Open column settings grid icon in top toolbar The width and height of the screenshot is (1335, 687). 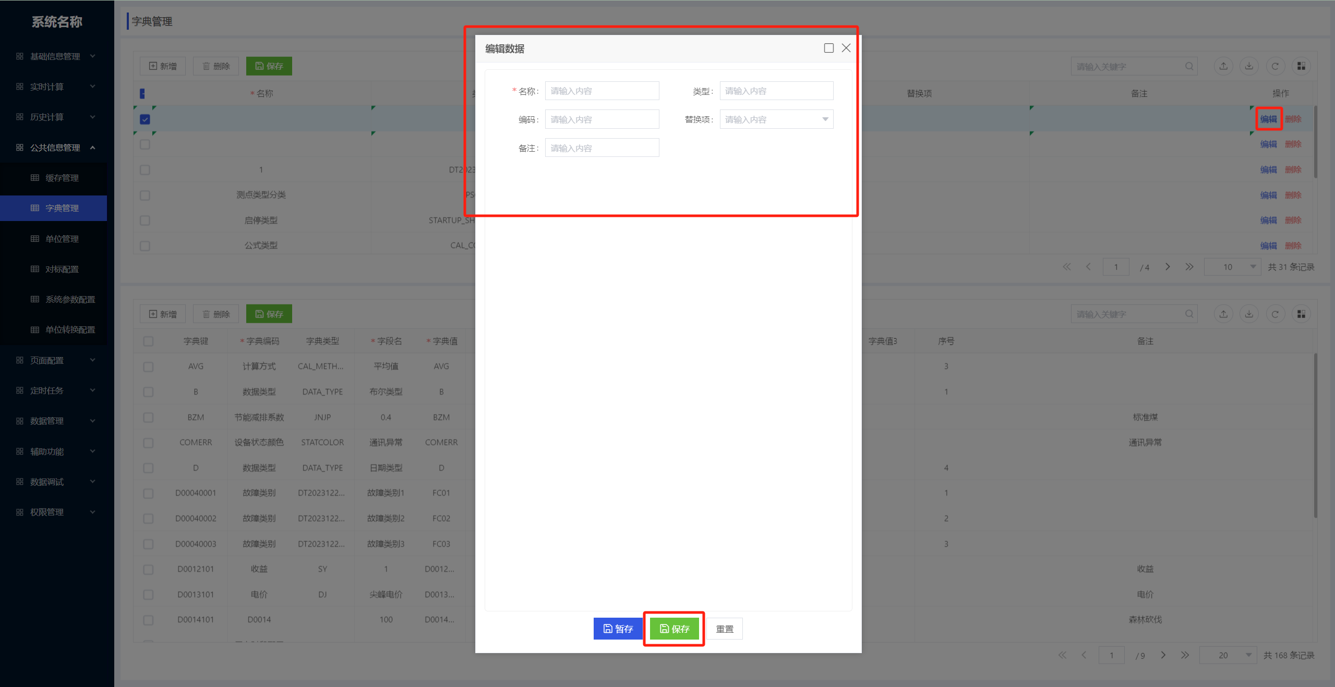point(1301,66)
